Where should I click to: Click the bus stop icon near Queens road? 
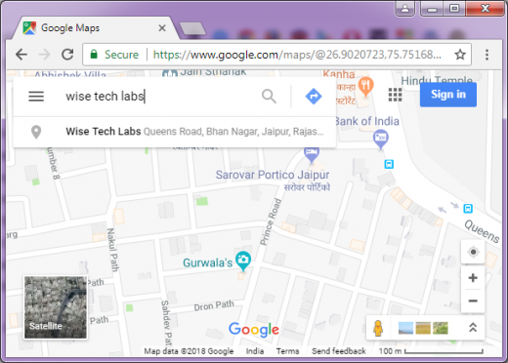468,209
